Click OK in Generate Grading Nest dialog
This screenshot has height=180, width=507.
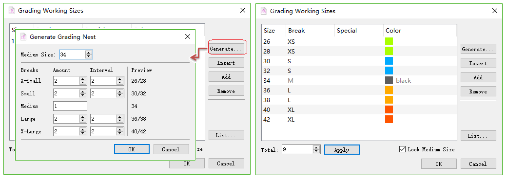(x=132, y=149)
